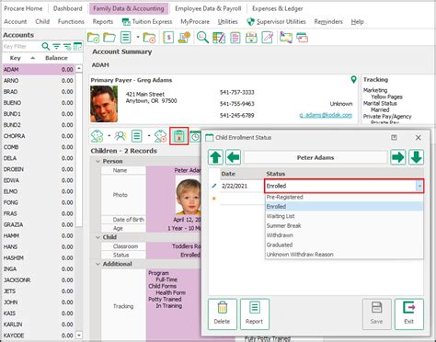This screenshot has width=436, height=342.
Task: Click the Delete button in enrollment dialog
Action: (x=223, y=314)
